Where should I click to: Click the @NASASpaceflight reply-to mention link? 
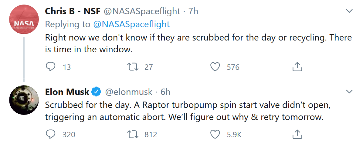click(131, 24)
